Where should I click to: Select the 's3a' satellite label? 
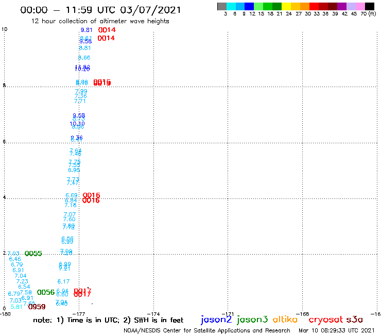tap(354, 320)
